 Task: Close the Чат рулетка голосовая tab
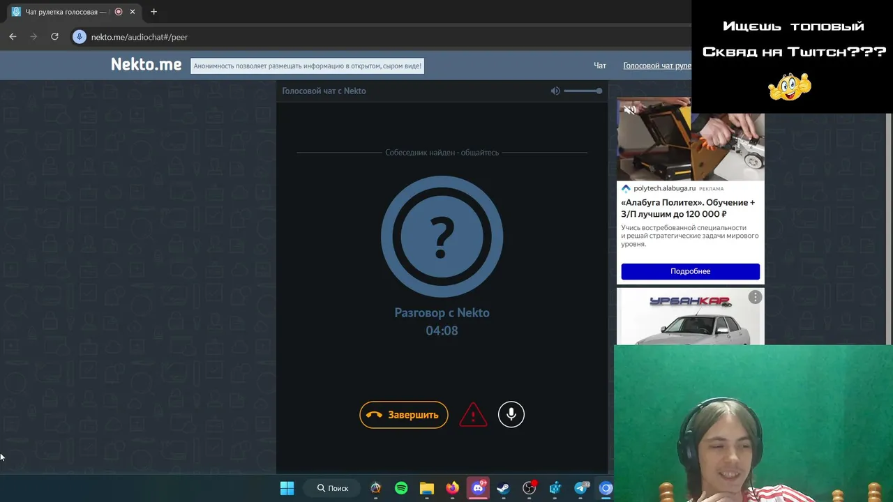point(133,12)
